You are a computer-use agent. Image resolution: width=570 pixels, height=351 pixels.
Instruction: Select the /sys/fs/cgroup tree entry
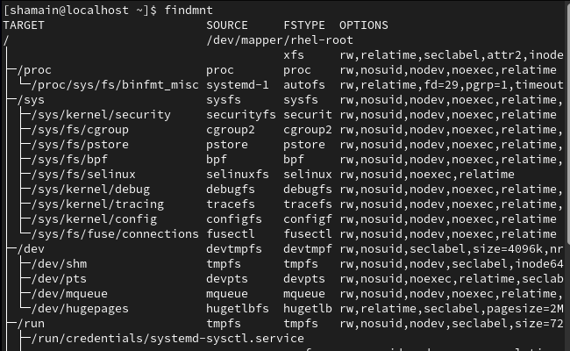click(80, 130)
